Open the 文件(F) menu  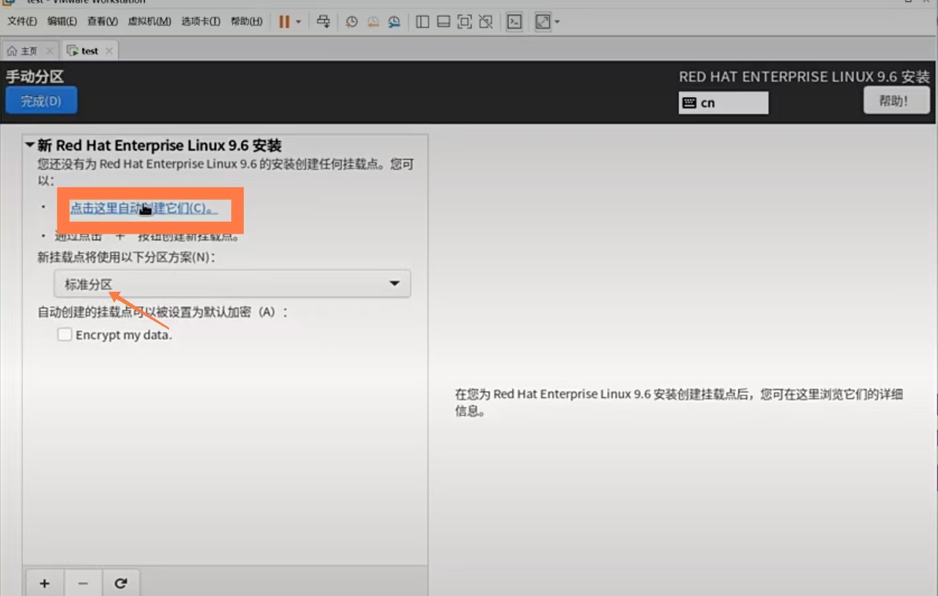(x=22, y=21)
